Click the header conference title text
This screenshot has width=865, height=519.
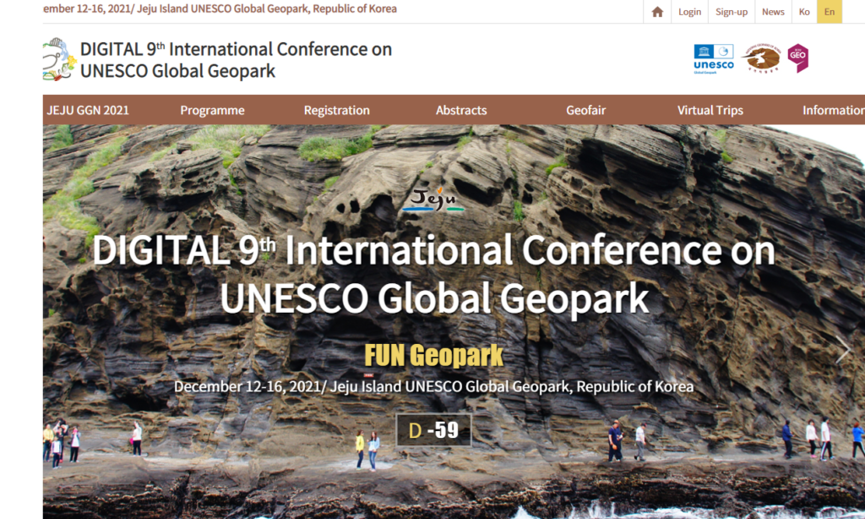click(x=236, y=60)
